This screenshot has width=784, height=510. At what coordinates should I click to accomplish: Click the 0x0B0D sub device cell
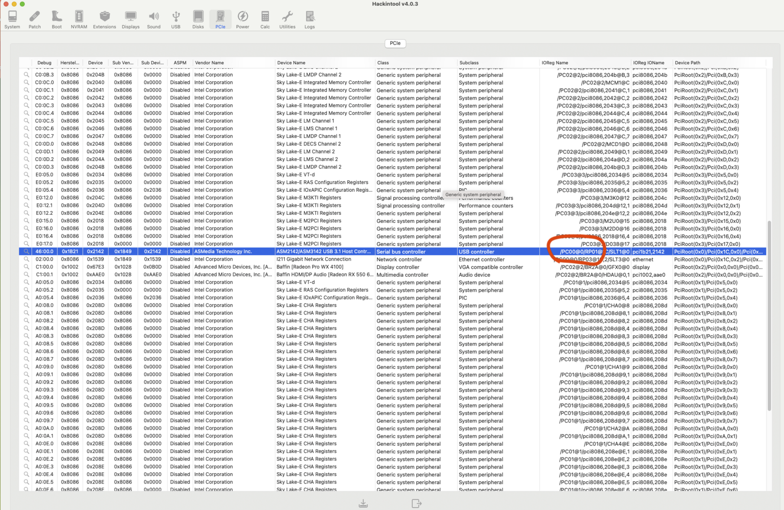pyautogui.click(x=153, y=267)
